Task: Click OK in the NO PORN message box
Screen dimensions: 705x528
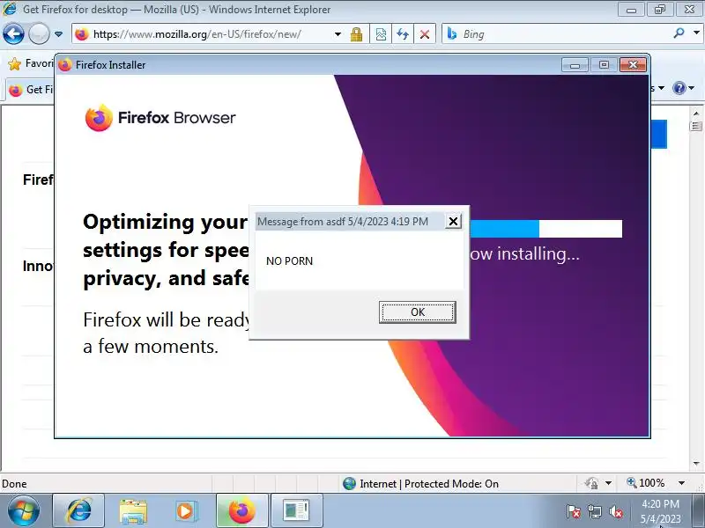Action: (x=417, y=312)
